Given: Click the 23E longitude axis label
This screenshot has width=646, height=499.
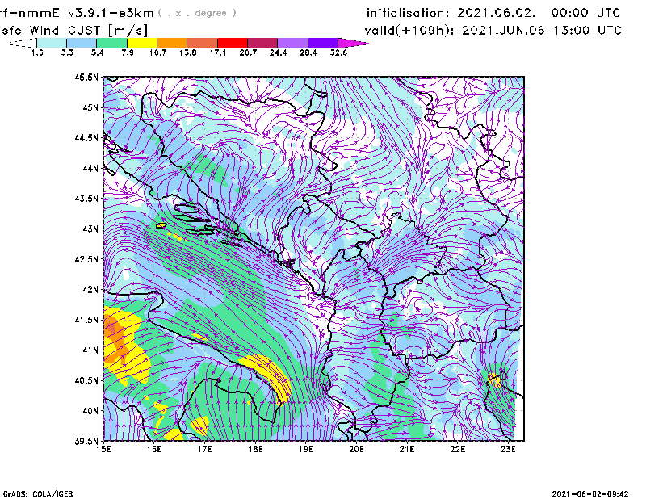Looking at the screenshot, I should [508, 449].
